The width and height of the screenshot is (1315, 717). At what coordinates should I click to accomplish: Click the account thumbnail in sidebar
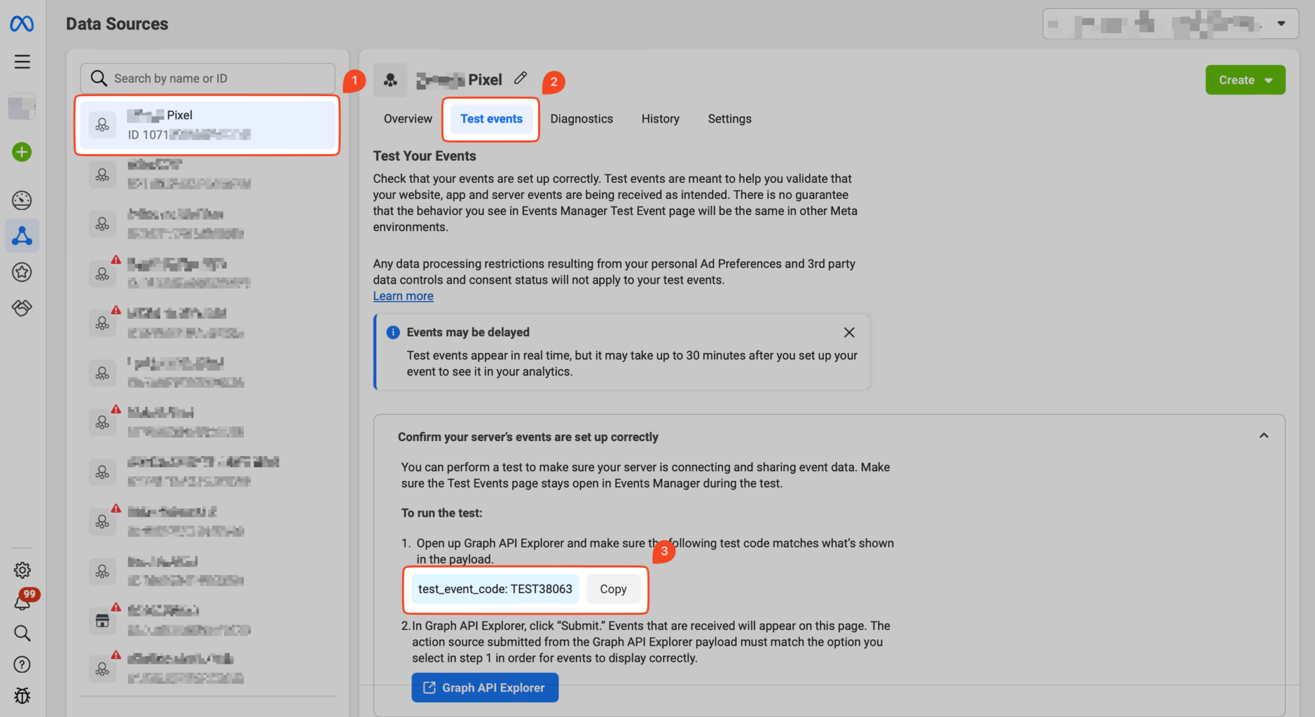click(22, 107)
